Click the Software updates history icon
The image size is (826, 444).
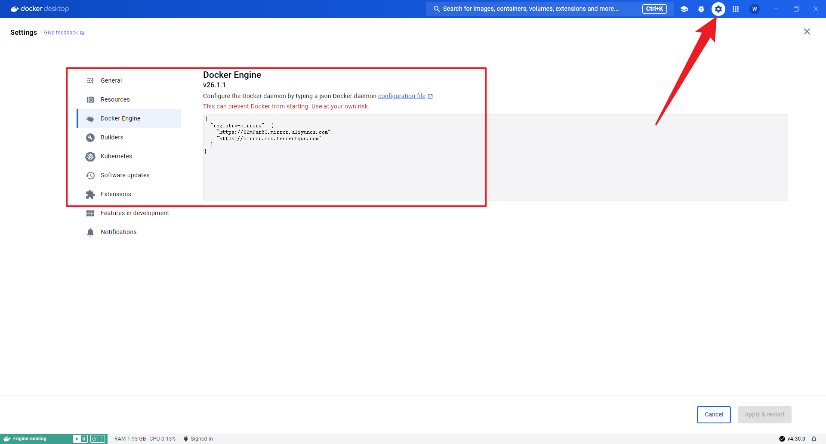coord(90,176)
